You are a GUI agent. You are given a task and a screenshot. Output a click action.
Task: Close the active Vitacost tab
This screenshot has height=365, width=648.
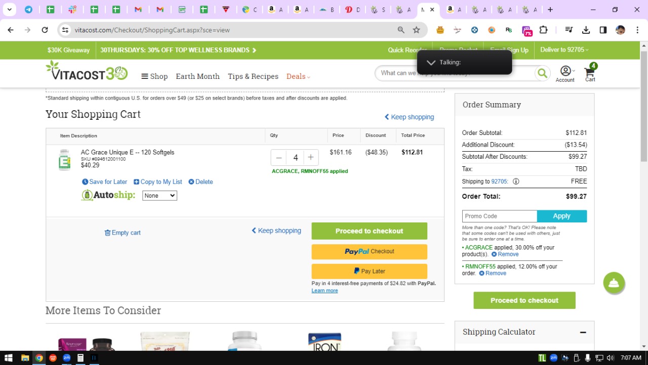432,10
